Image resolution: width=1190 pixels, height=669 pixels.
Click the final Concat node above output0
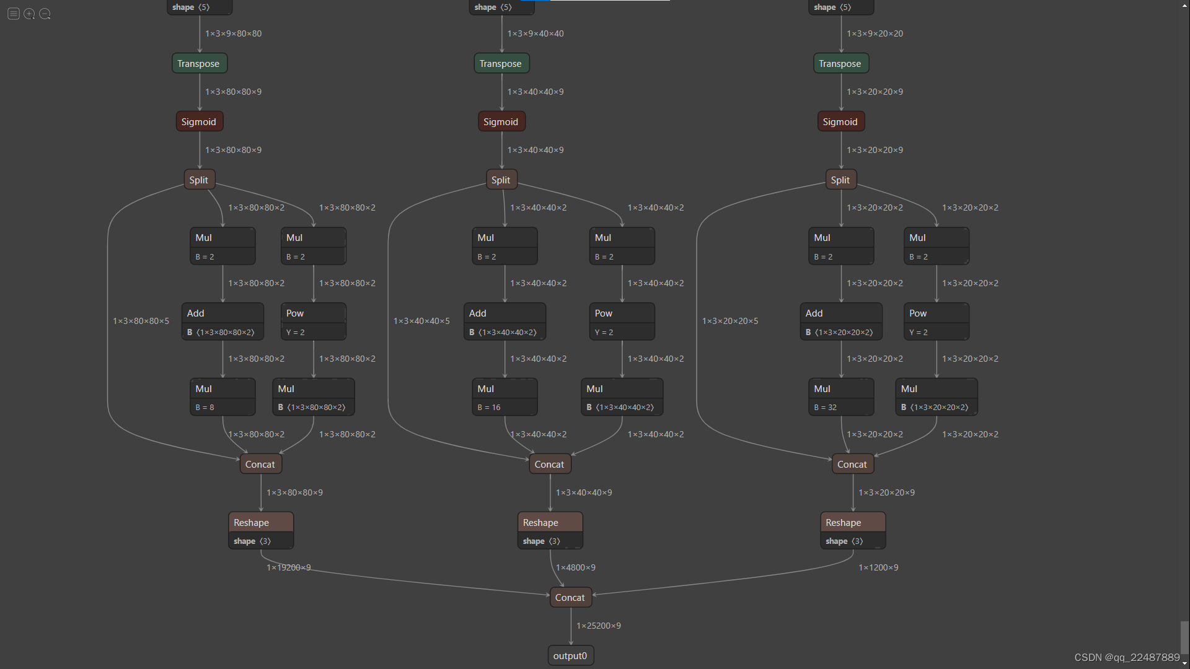coord(571,597)
